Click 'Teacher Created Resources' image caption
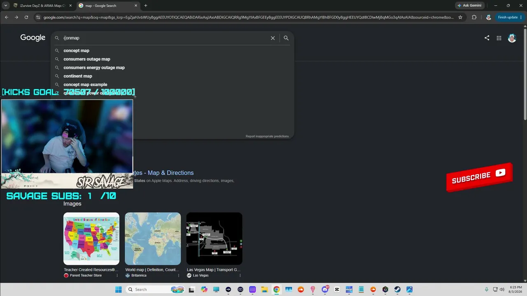Screen dimensions: 527x296 91,270
